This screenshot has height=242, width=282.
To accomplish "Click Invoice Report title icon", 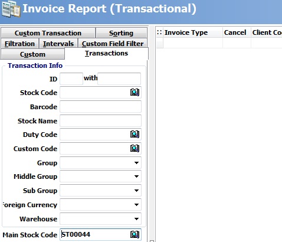I will coord(11,9).
